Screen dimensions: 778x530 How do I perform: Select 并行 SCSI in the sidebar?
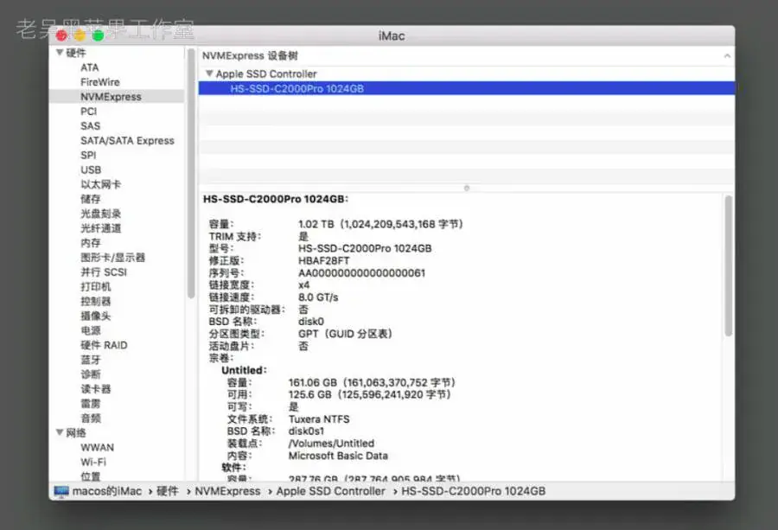click(104, 272)
